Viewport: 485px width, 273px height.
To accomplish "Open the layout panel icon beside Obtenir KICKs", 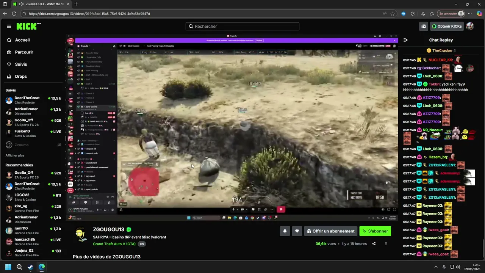I will (x=424, y=26).
